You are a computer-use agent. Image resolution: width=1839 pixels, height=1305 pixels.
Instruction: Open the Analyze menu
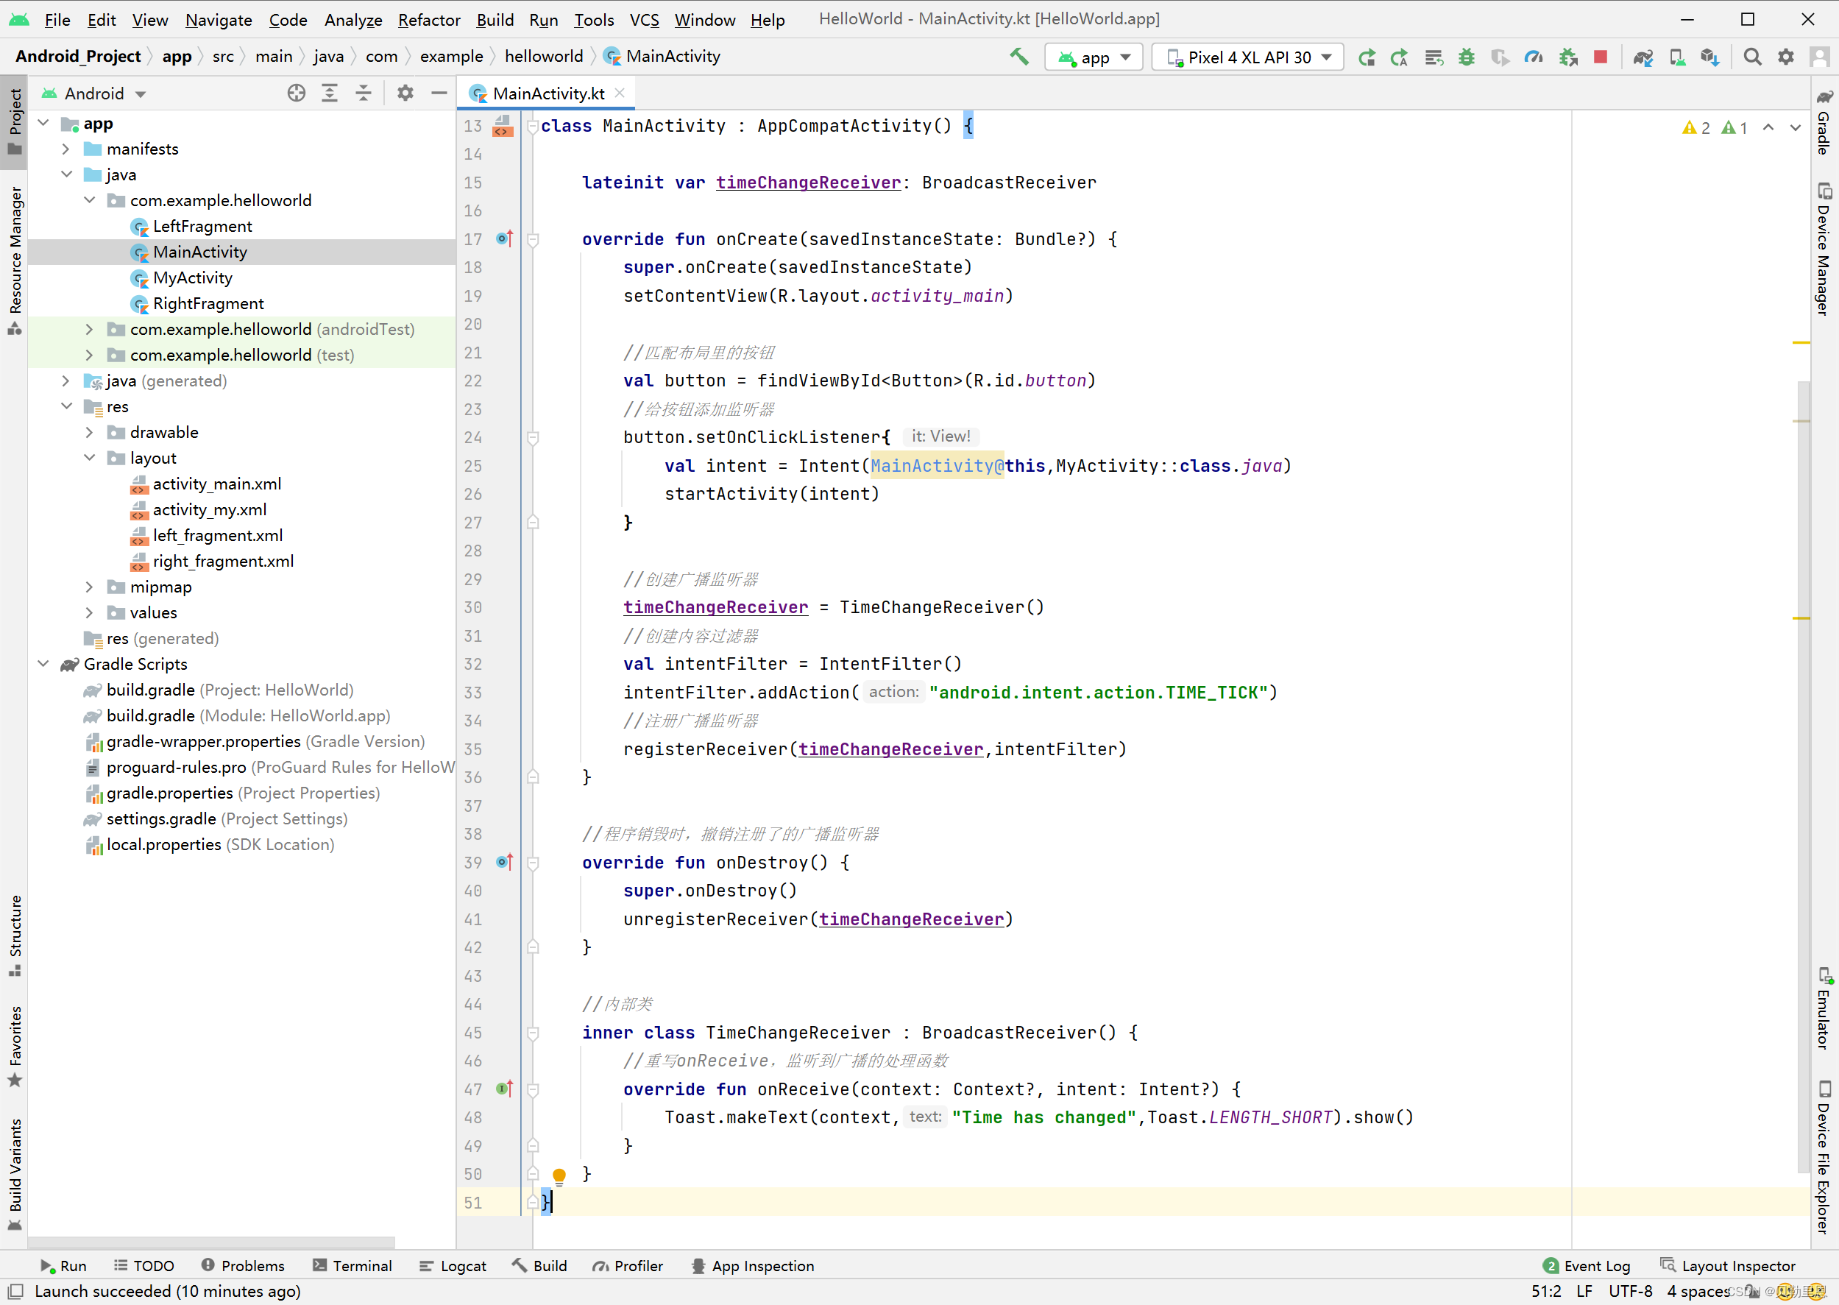(x=352, y=18)
